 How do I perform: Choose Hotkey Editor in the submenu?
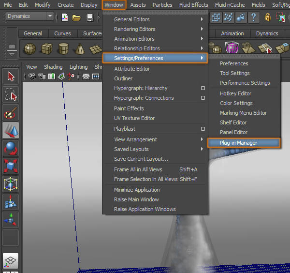pos(235,93)
